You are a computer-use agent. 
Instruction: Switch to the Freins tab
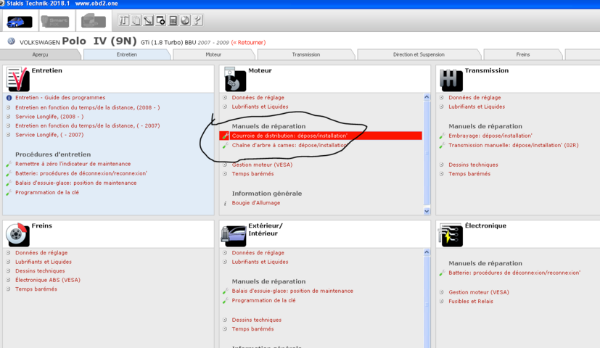[x=522, y=54]
